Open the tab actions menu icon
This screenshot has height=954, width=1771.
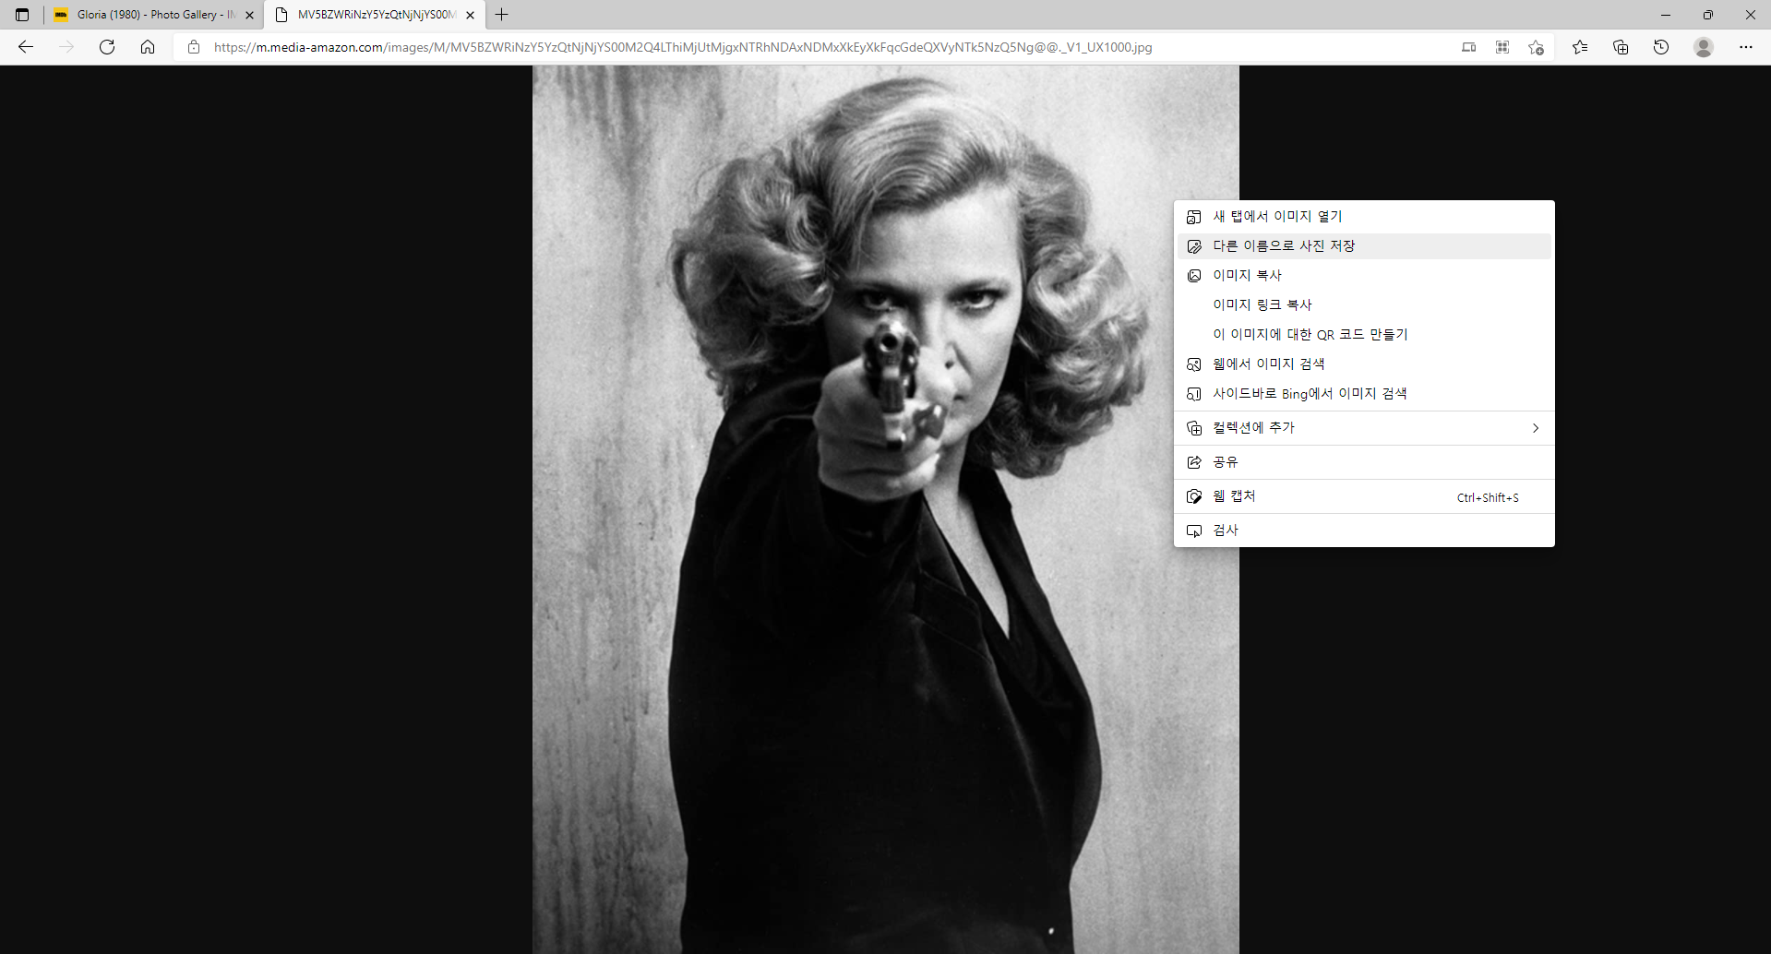point(22,15)
